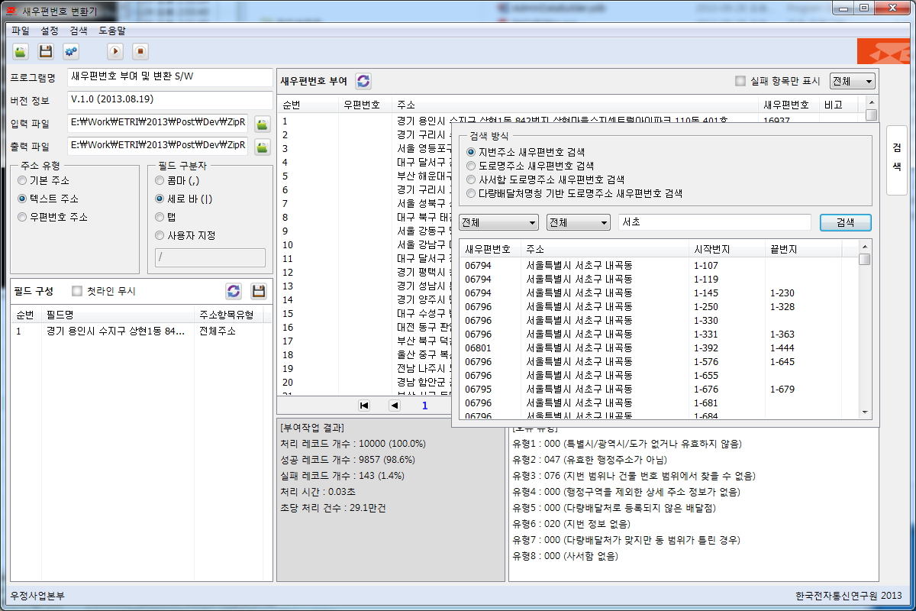Open settings via the gears toolbar icon
This screenshot has width=916, height=611.
[71, 51]
